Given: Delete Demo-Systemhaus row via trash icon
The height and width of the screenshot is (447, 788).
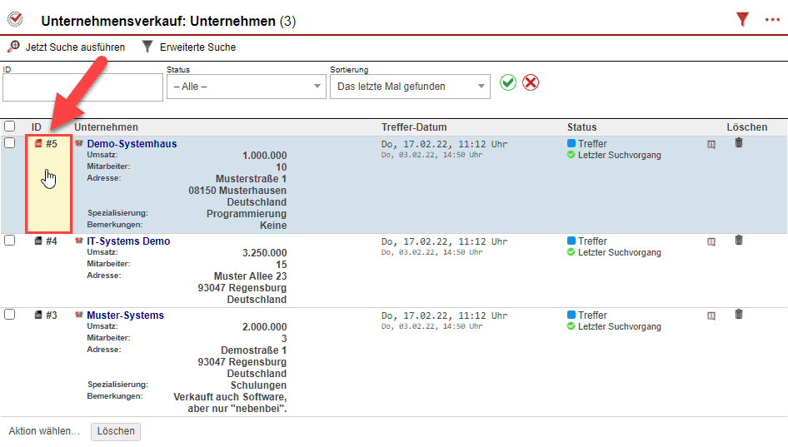Looking at the screenshot, I should point(738,143).
